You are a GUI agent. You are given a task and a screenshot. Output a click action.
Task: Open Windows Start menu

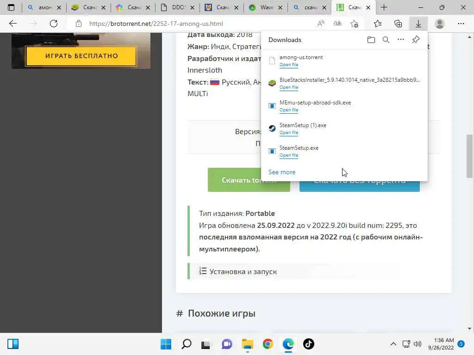coord(166,344)
